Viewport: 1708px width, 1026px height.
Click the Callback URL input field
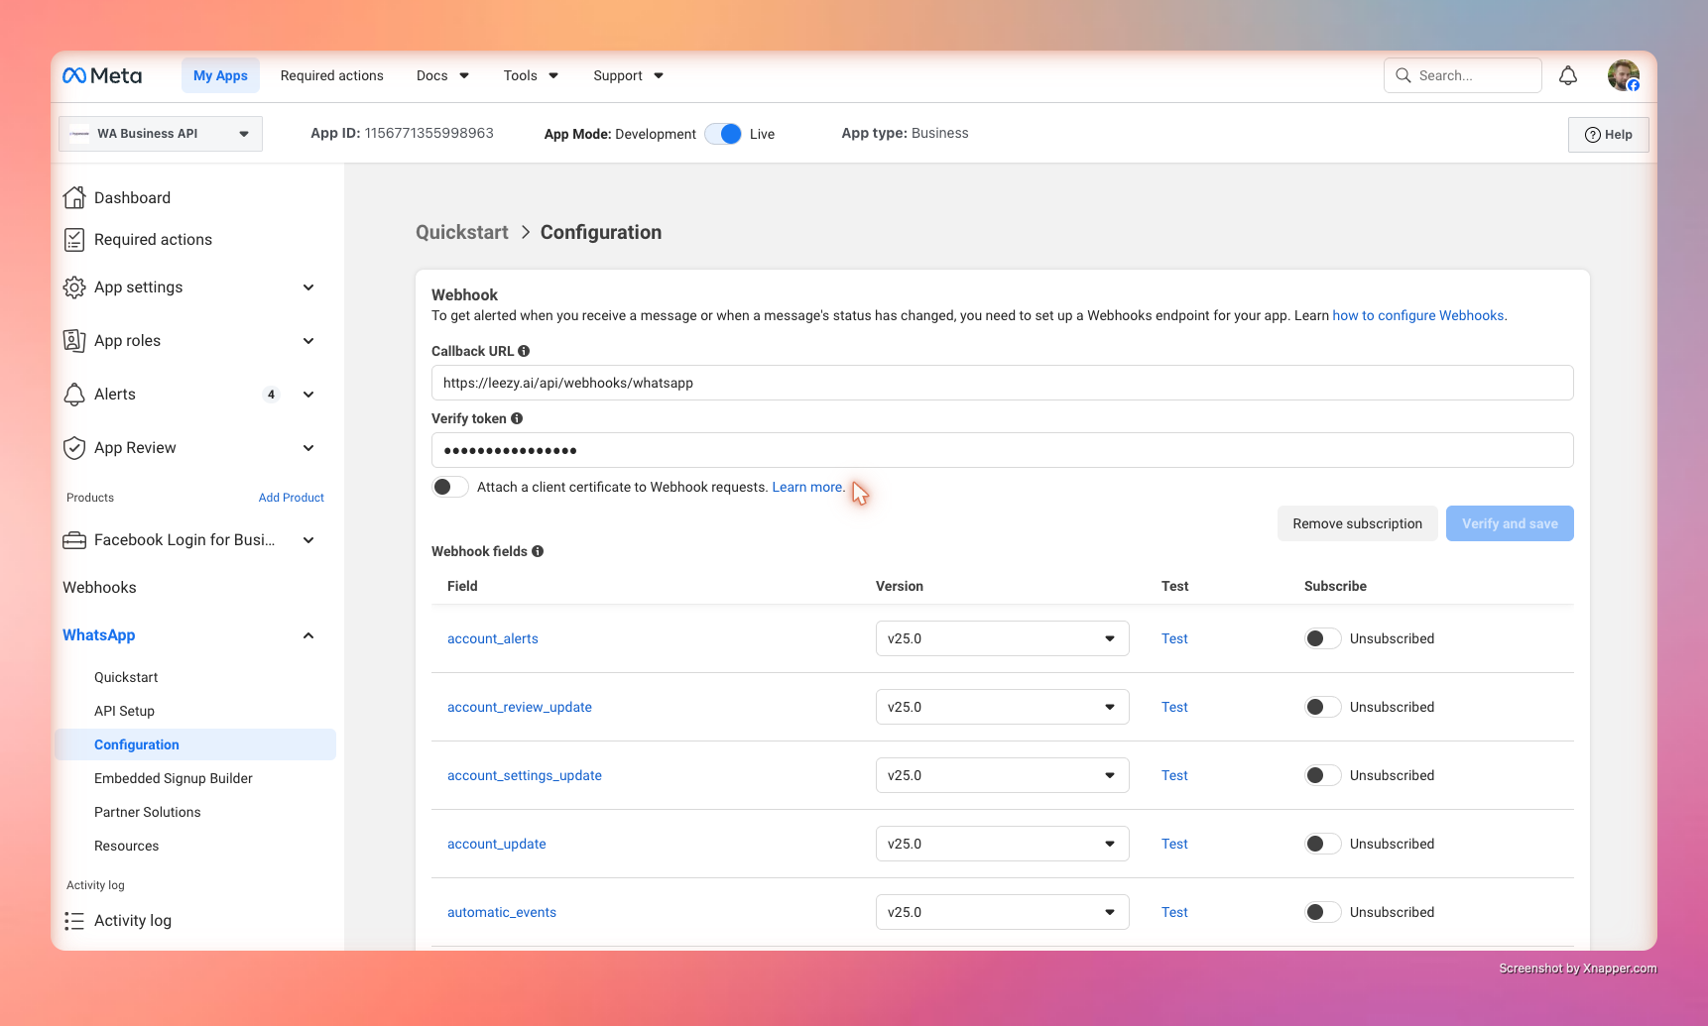coord(1002,383)
